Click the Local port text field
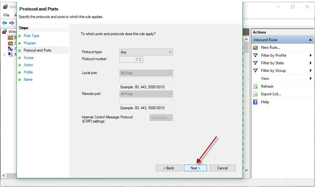 [146, 80]
